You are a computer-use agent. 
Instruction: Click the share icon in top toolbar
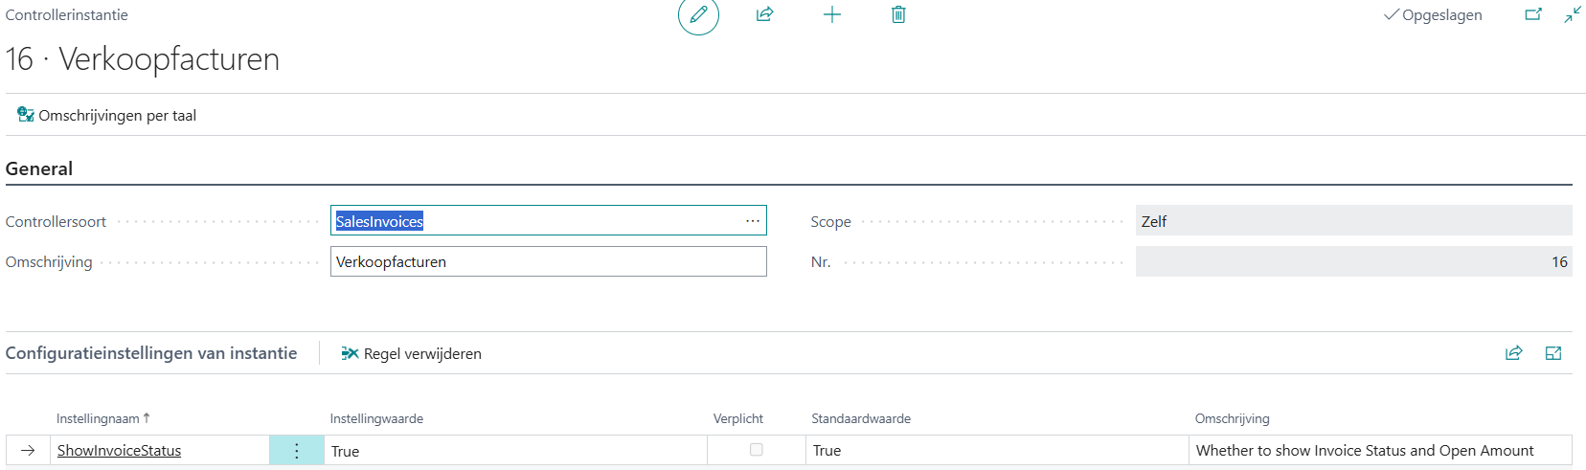tap(764, 15)
